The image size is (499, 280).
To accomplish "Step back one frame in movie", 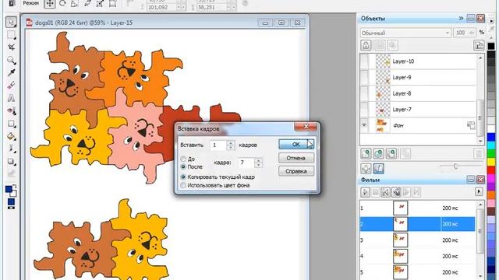I will tap(396, 192).
